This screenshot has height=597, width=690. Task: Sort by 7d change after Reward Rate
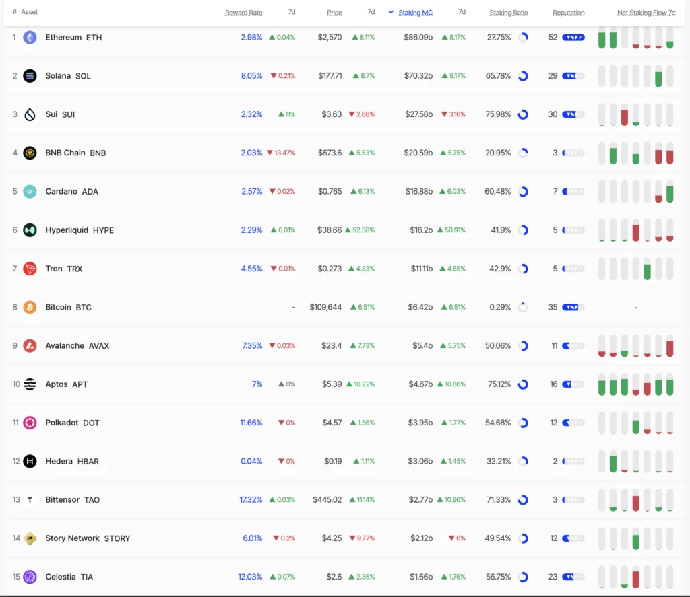coord(292,12)
